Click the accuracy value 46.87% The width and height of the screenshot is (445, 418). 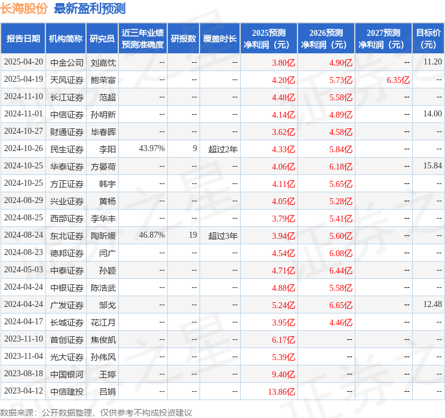pos(152,235)
